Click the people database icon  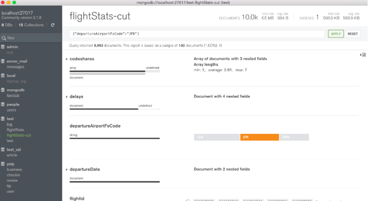[3, 104]
